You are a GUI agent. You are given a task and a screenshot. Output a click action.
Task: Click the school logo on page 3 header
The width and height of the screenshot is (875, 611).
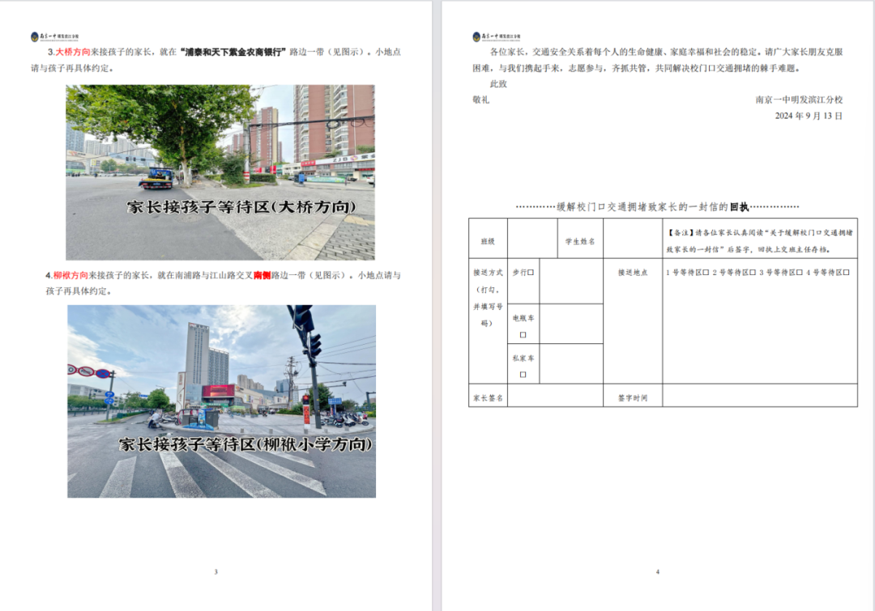click(x=55, y=36)
